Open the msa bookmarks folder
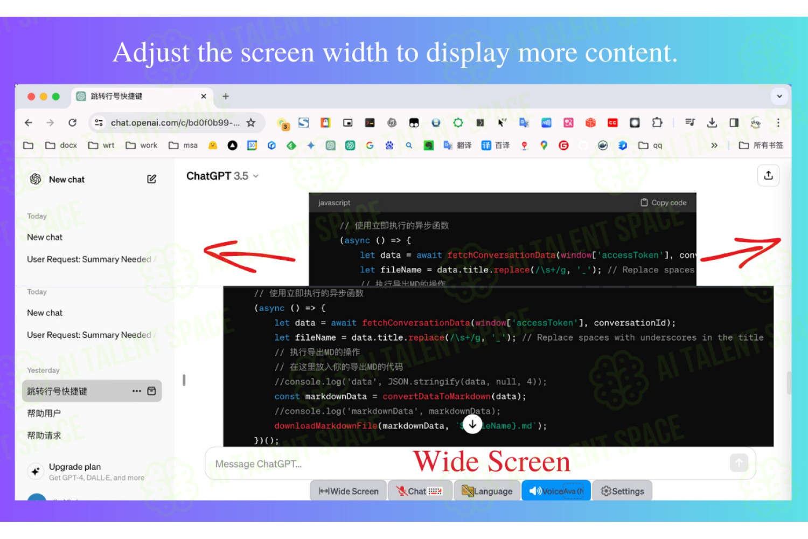Image resolution: width=808 pixels, height=539 pixels. [x=183, y=146]
